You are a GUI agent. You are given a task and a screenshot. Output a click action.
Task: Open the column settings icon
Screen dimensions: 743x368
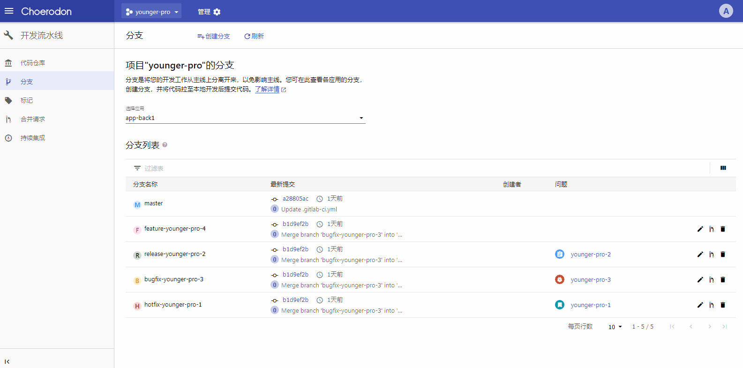coord(723,168)
